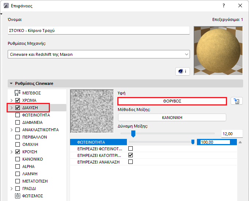249x201 pixels.
Task: Enable the ΓΡΑΣΙΔΙ checkbox
Action: pyautogui.click(x=18, y=189)
